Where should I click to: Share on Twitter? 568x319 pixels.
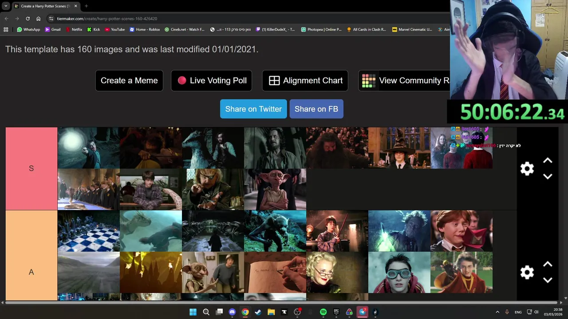coord(253,109)
